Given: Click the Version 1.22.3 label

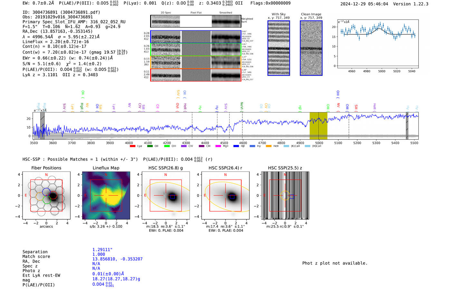Looking at the screenshot, I should point(411,4).
